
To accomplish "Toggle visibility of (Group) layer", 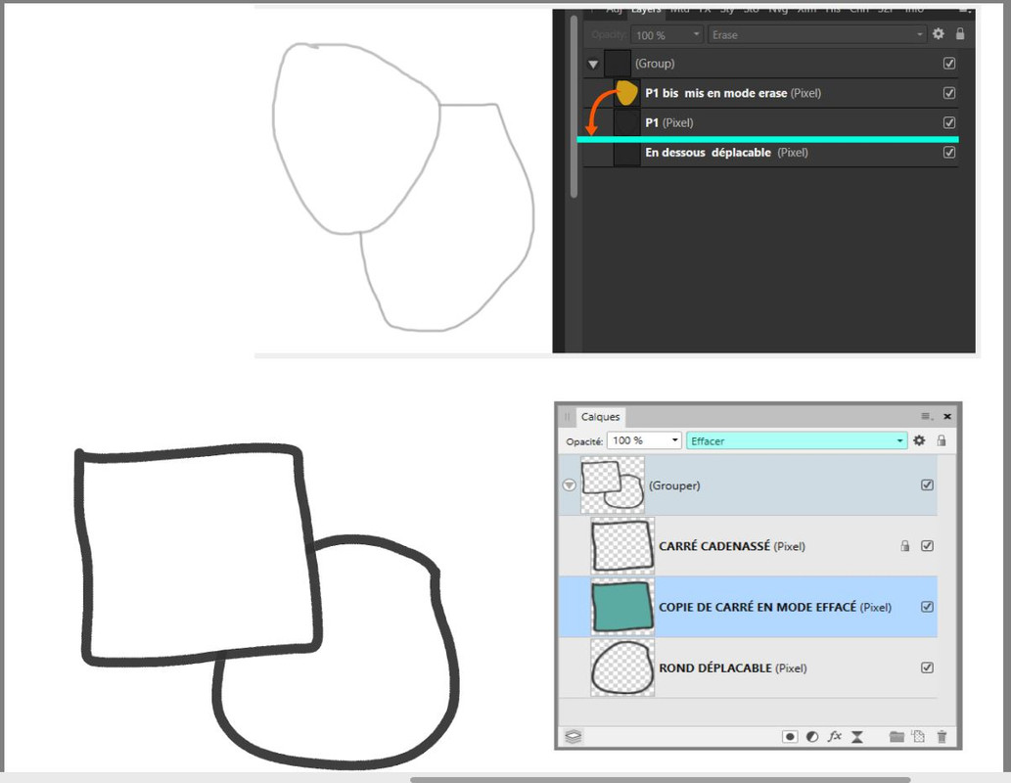I will [x=949, y=64].
